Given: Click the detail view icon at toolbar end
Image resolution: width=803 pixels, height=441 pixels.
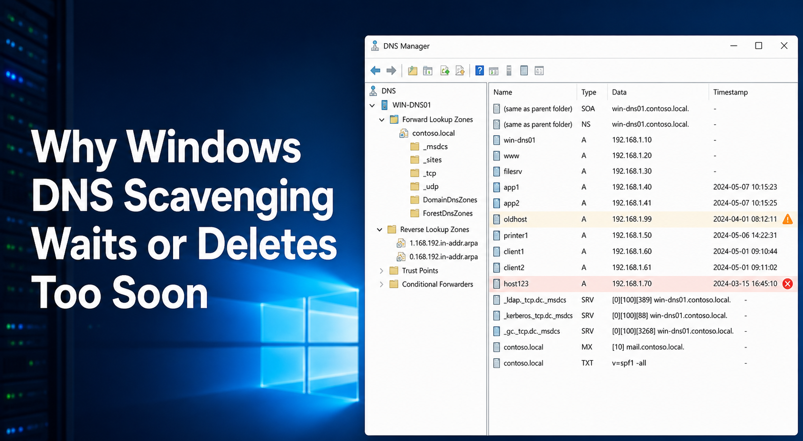Looking at the screenshot, I should click(539, 71).
